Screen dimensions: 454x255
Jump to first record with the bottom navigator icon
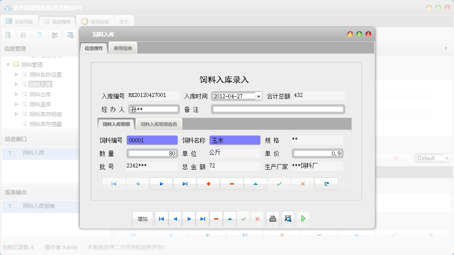point(161,219)
